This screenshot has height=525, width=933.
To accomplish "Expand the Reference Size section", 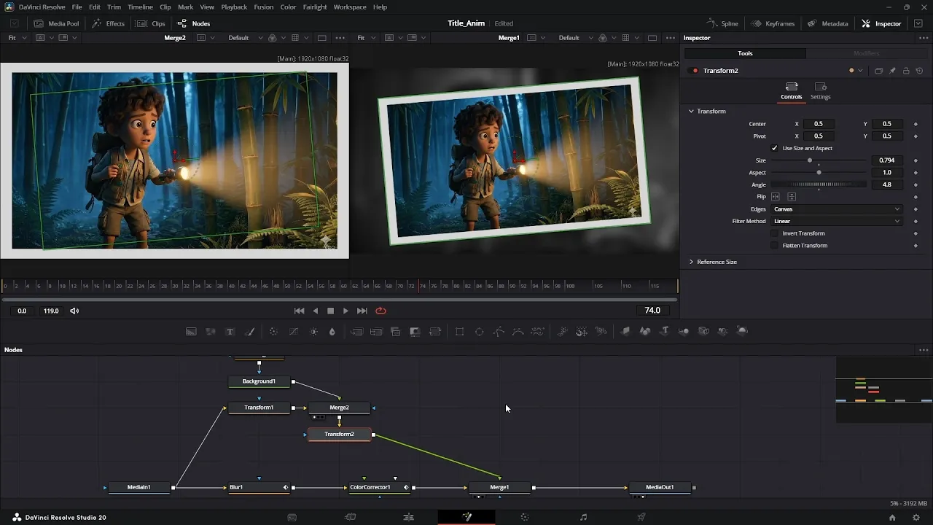I will [691, 262].
